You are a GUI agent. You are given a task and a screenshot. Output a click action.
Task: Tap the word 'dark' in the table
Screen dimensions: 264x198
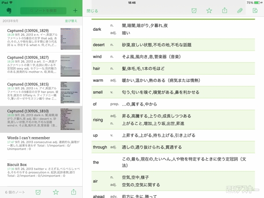pos(97,29)
